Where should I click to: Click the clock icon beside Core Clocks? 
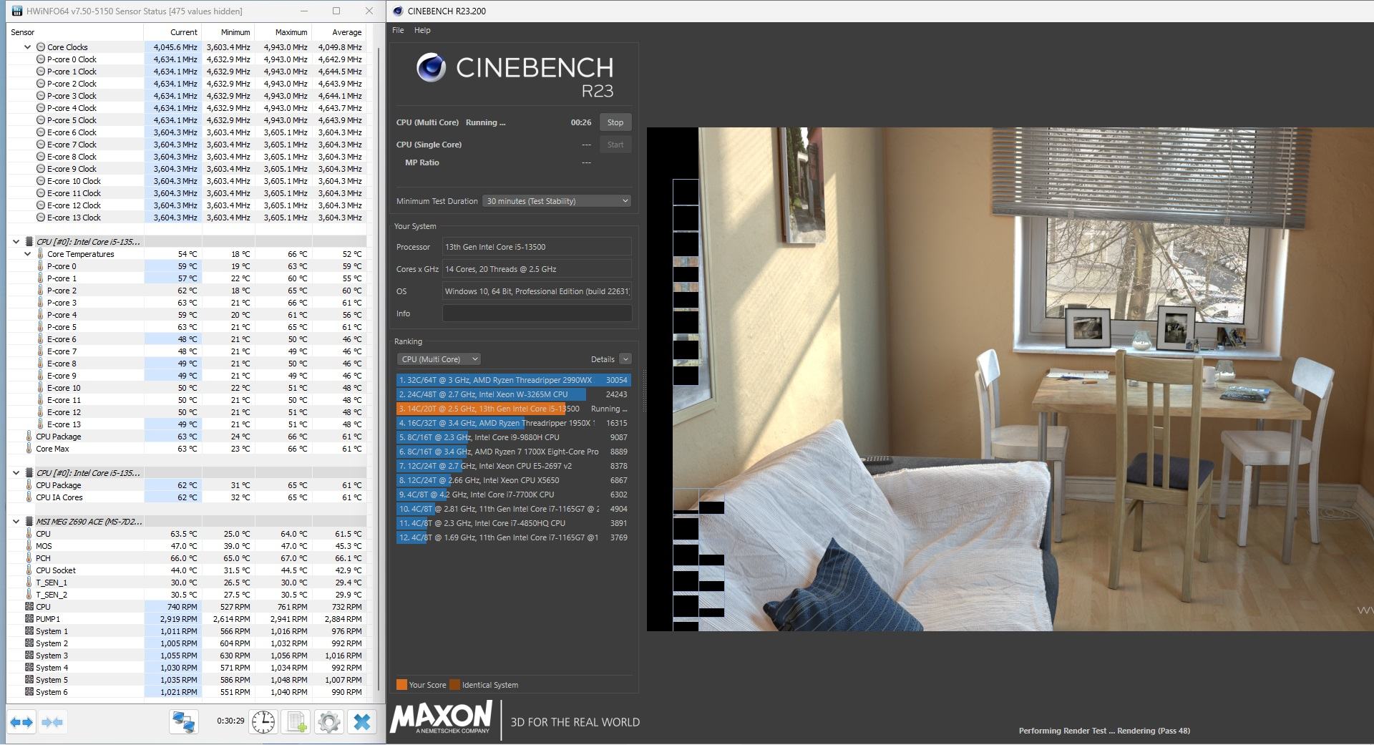tap(41, 47)
